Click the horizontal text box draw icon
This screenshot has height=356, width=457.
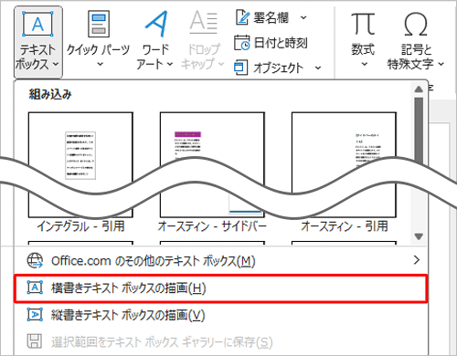click(x=35, y=288)
